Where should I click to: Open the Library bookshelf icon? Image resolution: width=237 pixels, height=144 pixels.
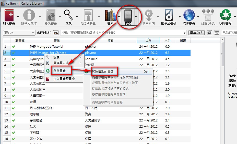click(111, 15)
